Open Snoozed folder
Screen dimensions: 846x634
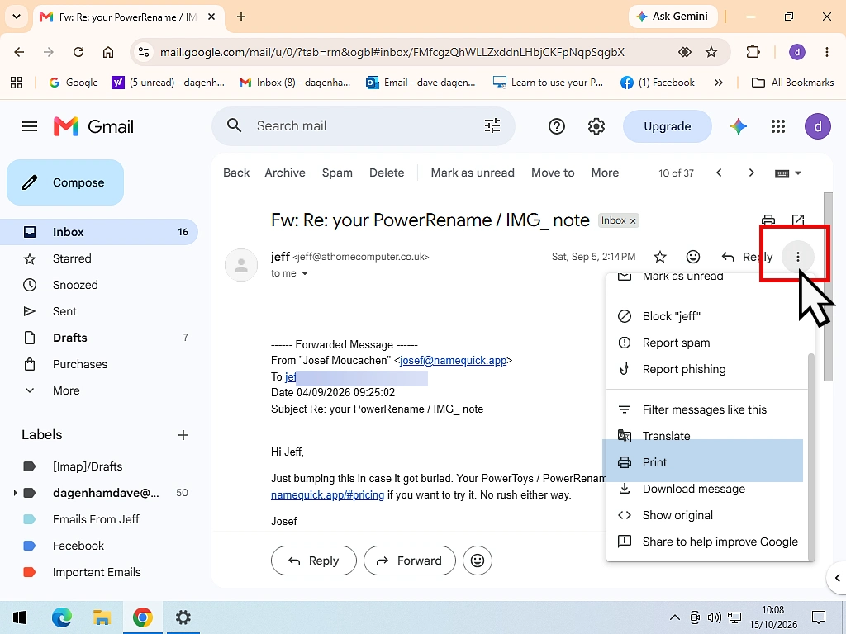pos(99,285)
